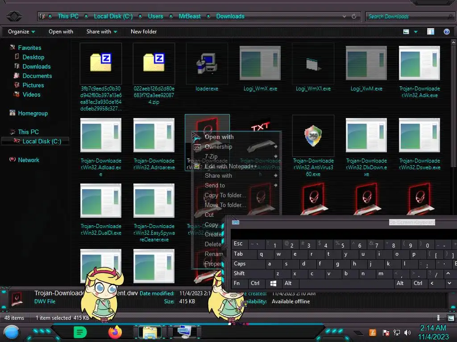457x342 pixels.
Task: Select the Logi_WmX.exe file icon
Action: 260,63
